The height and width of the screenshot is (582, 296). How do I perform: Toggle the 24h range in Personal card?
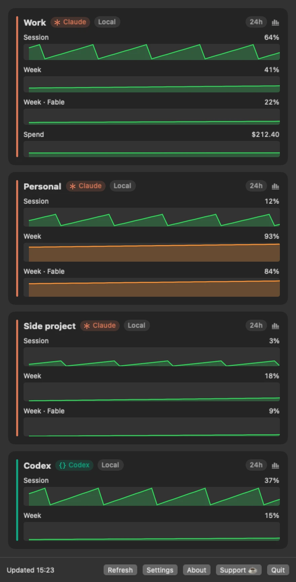(256, 186)
